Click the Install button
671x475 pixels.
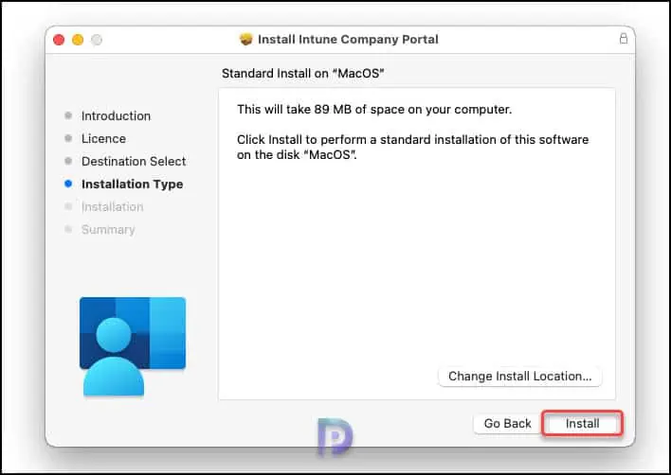pos(583,423)
